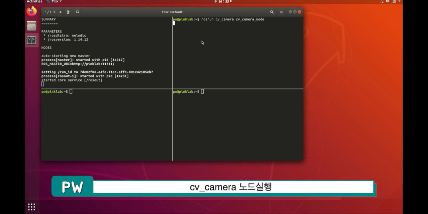
Task: Focus the bottom-right terminal prompt
Action: click(188, 92)
